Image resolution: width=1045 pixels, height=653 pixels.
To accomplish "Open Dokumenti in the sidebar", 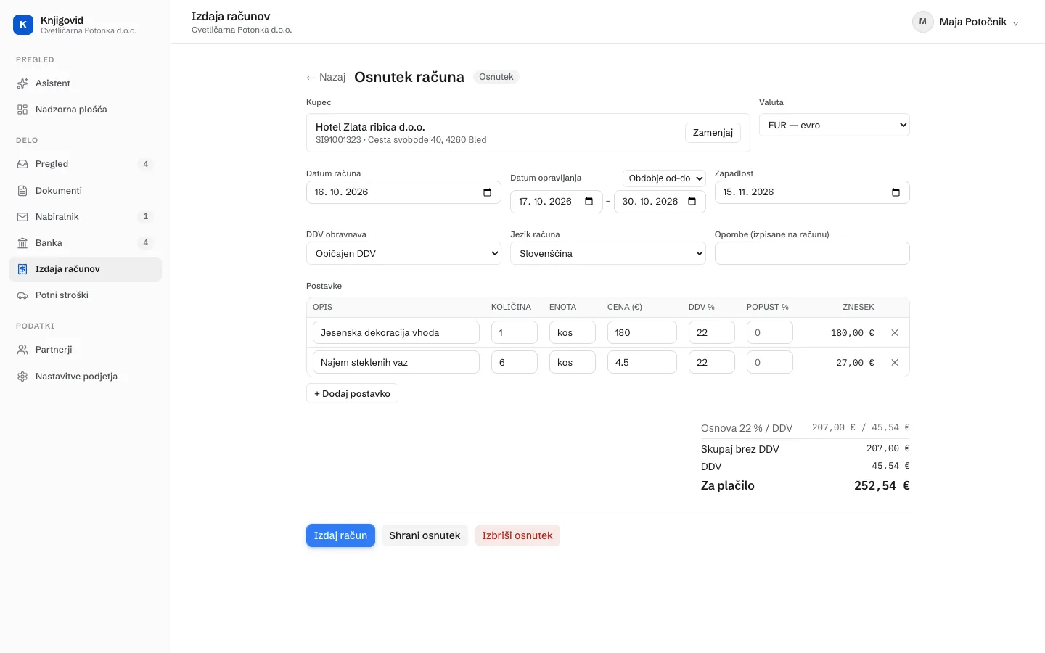I will tap(85, 191).
